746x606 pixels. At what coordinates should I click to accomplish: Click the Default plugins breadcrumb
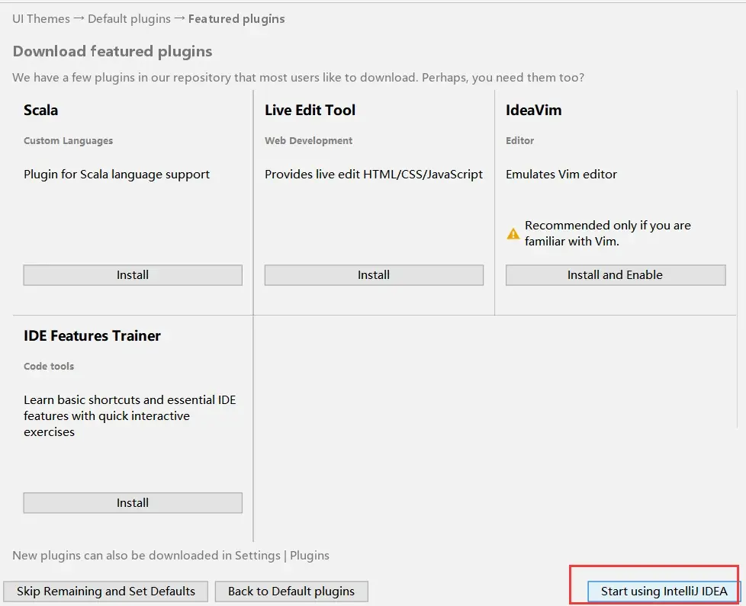point(129,19)
